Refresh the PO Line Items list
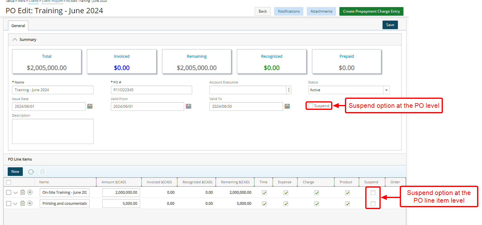Screen dimensions: 482x225 [31, 172]
